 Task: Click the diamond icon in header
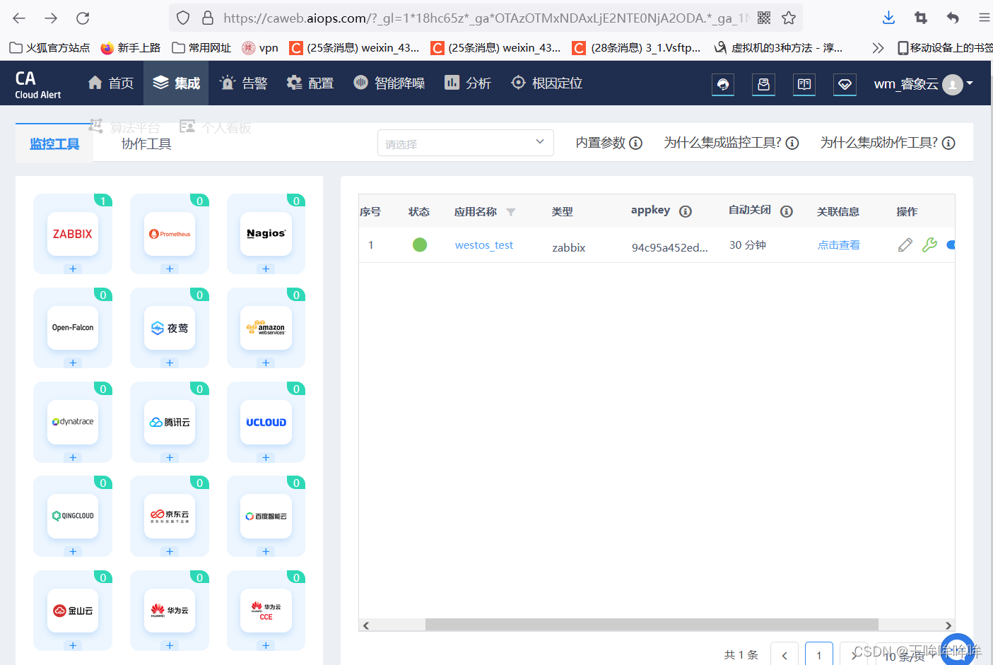(845, 84)
